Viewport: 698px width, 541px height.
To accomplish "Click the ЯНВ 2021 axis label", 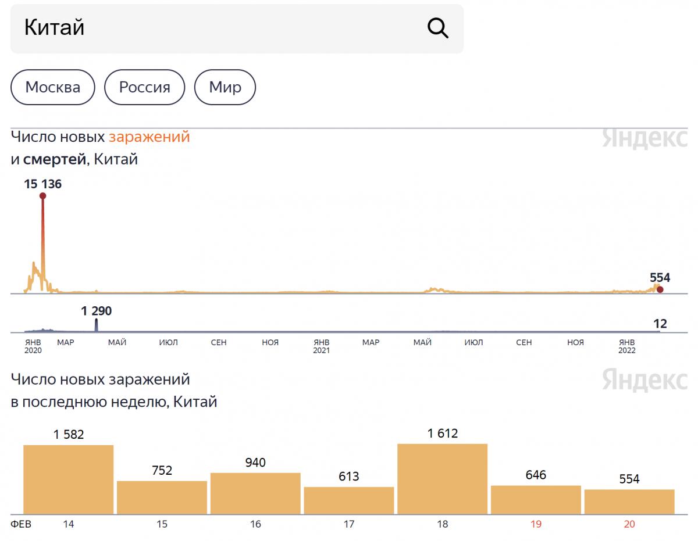I will 321,346.
